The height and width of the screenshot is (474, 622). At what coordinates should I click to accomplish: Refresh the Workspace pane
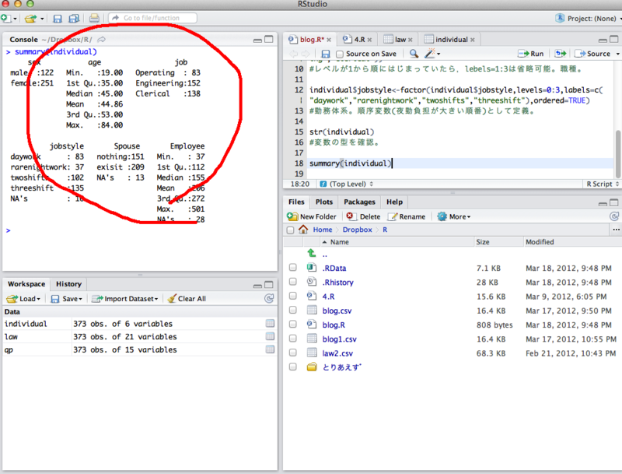(x=269, y=299)
